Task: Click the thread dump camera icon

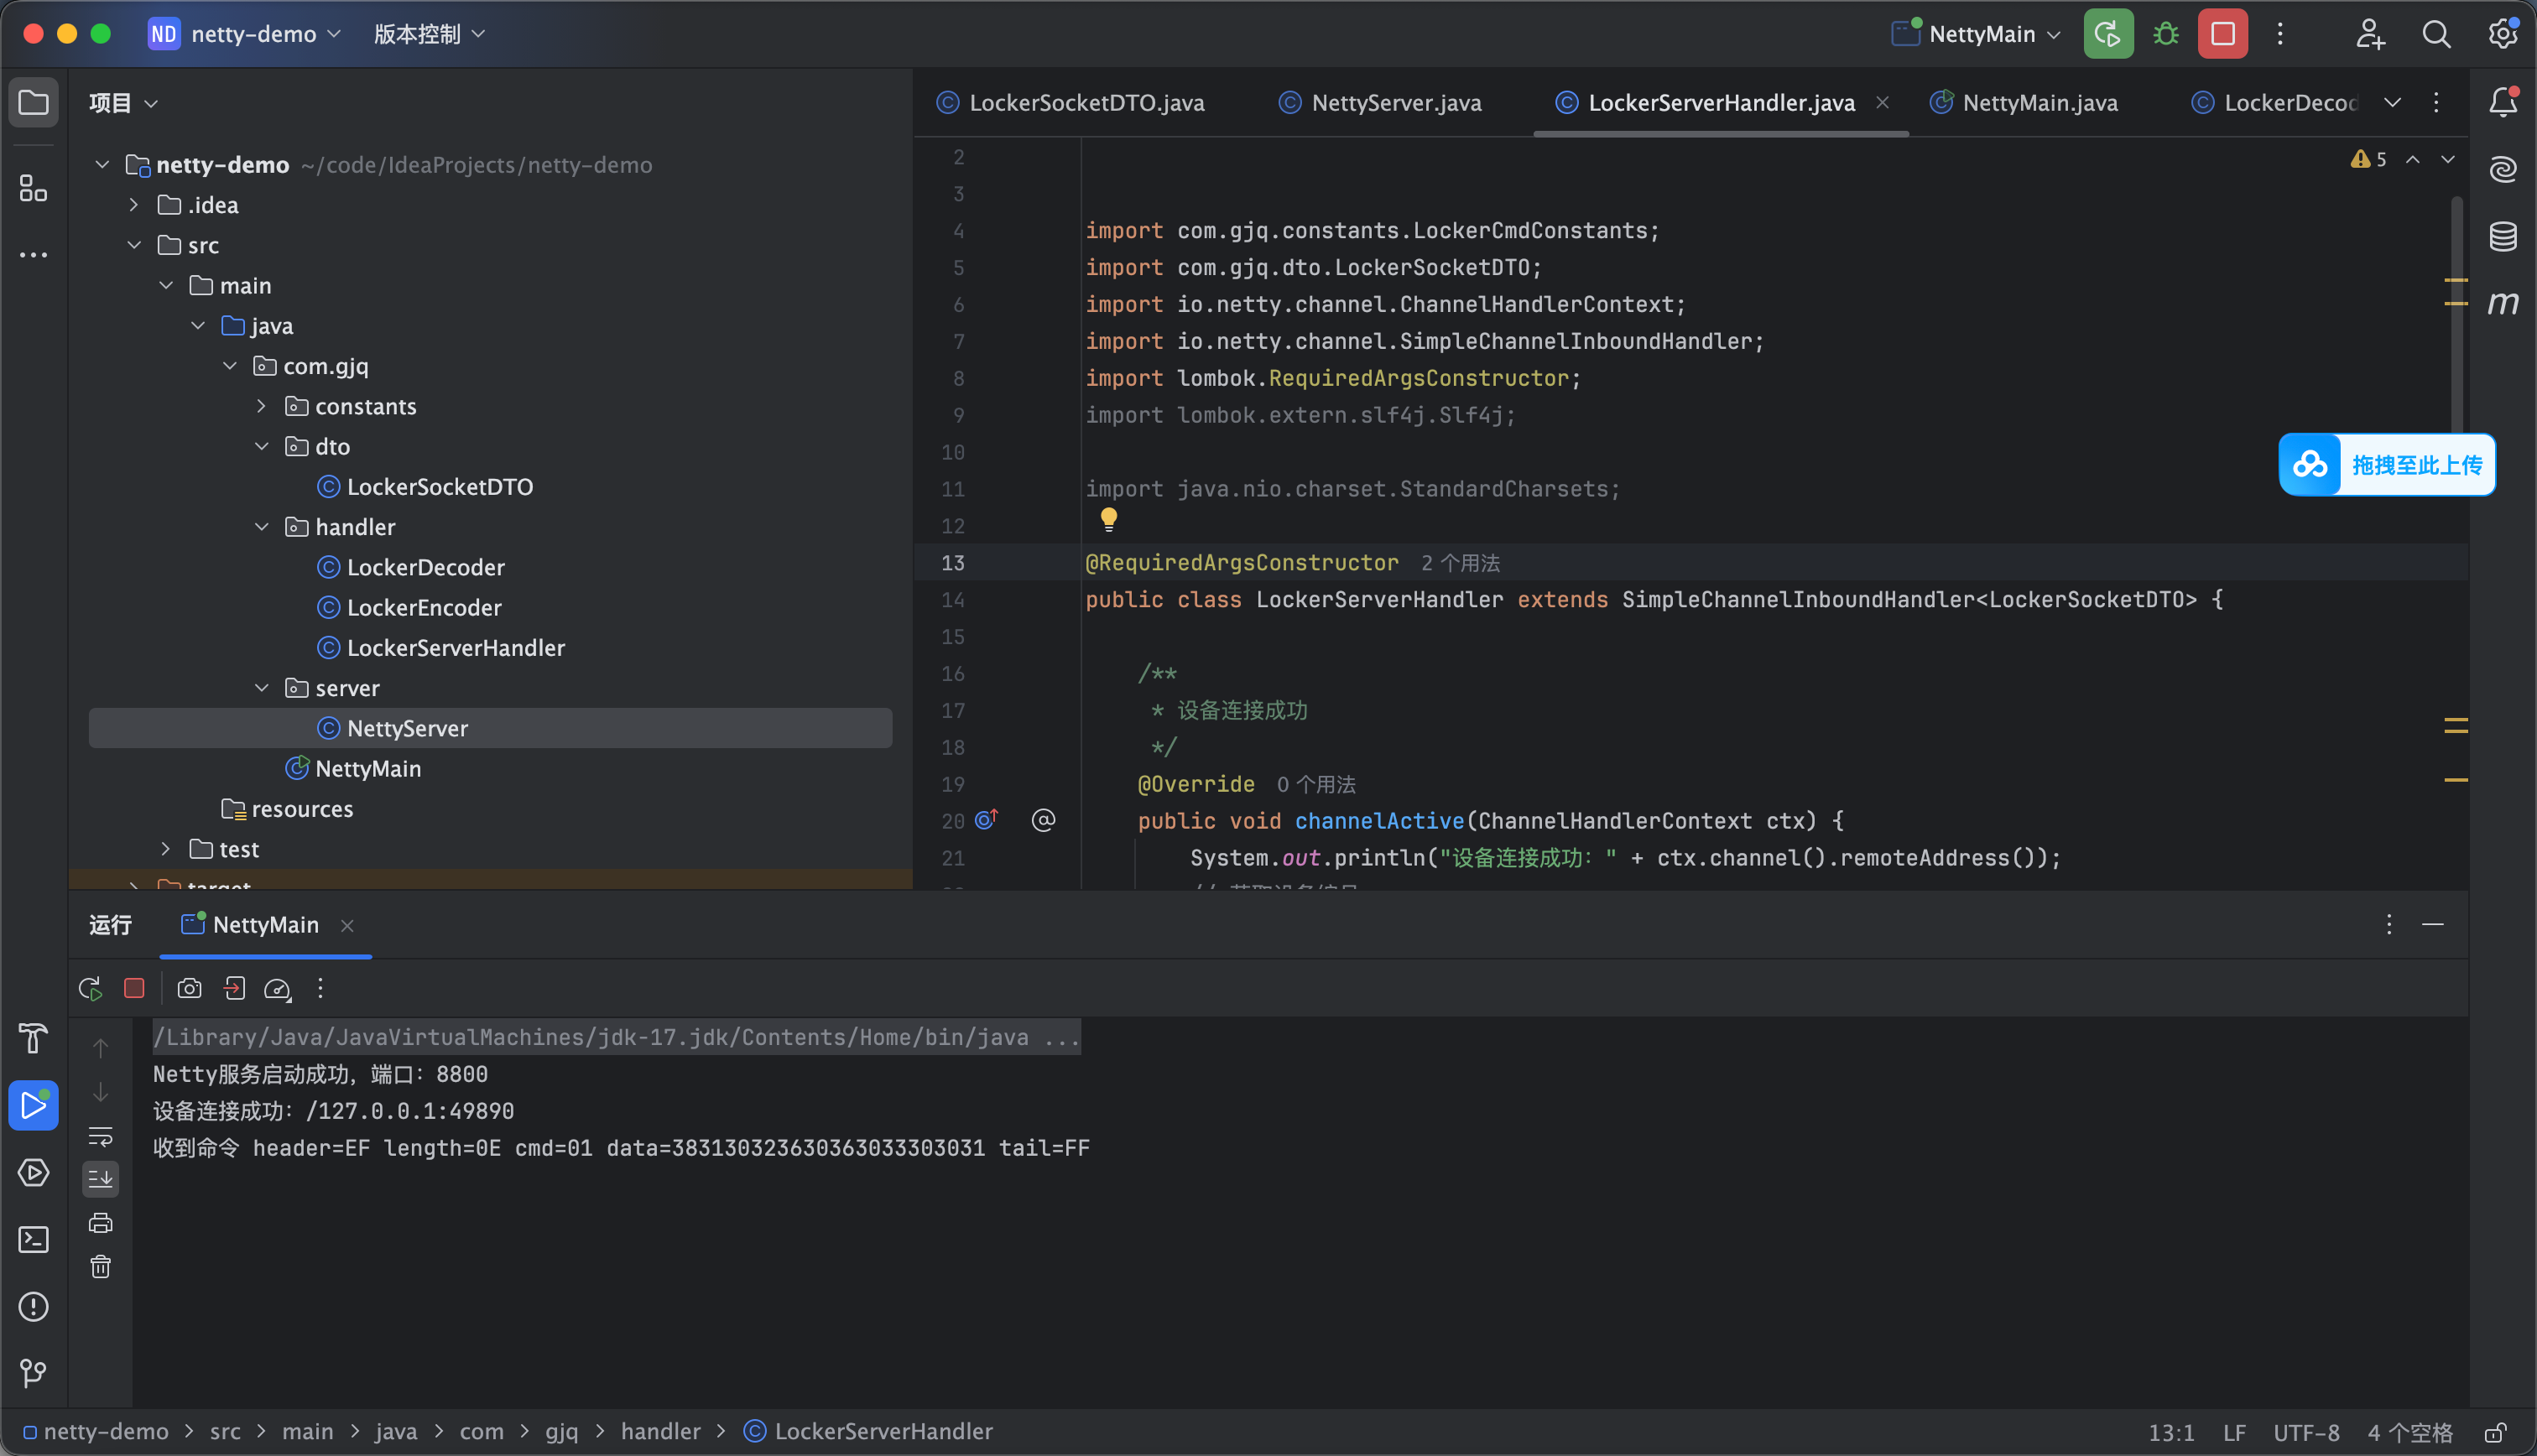Action: pos(189,988)
